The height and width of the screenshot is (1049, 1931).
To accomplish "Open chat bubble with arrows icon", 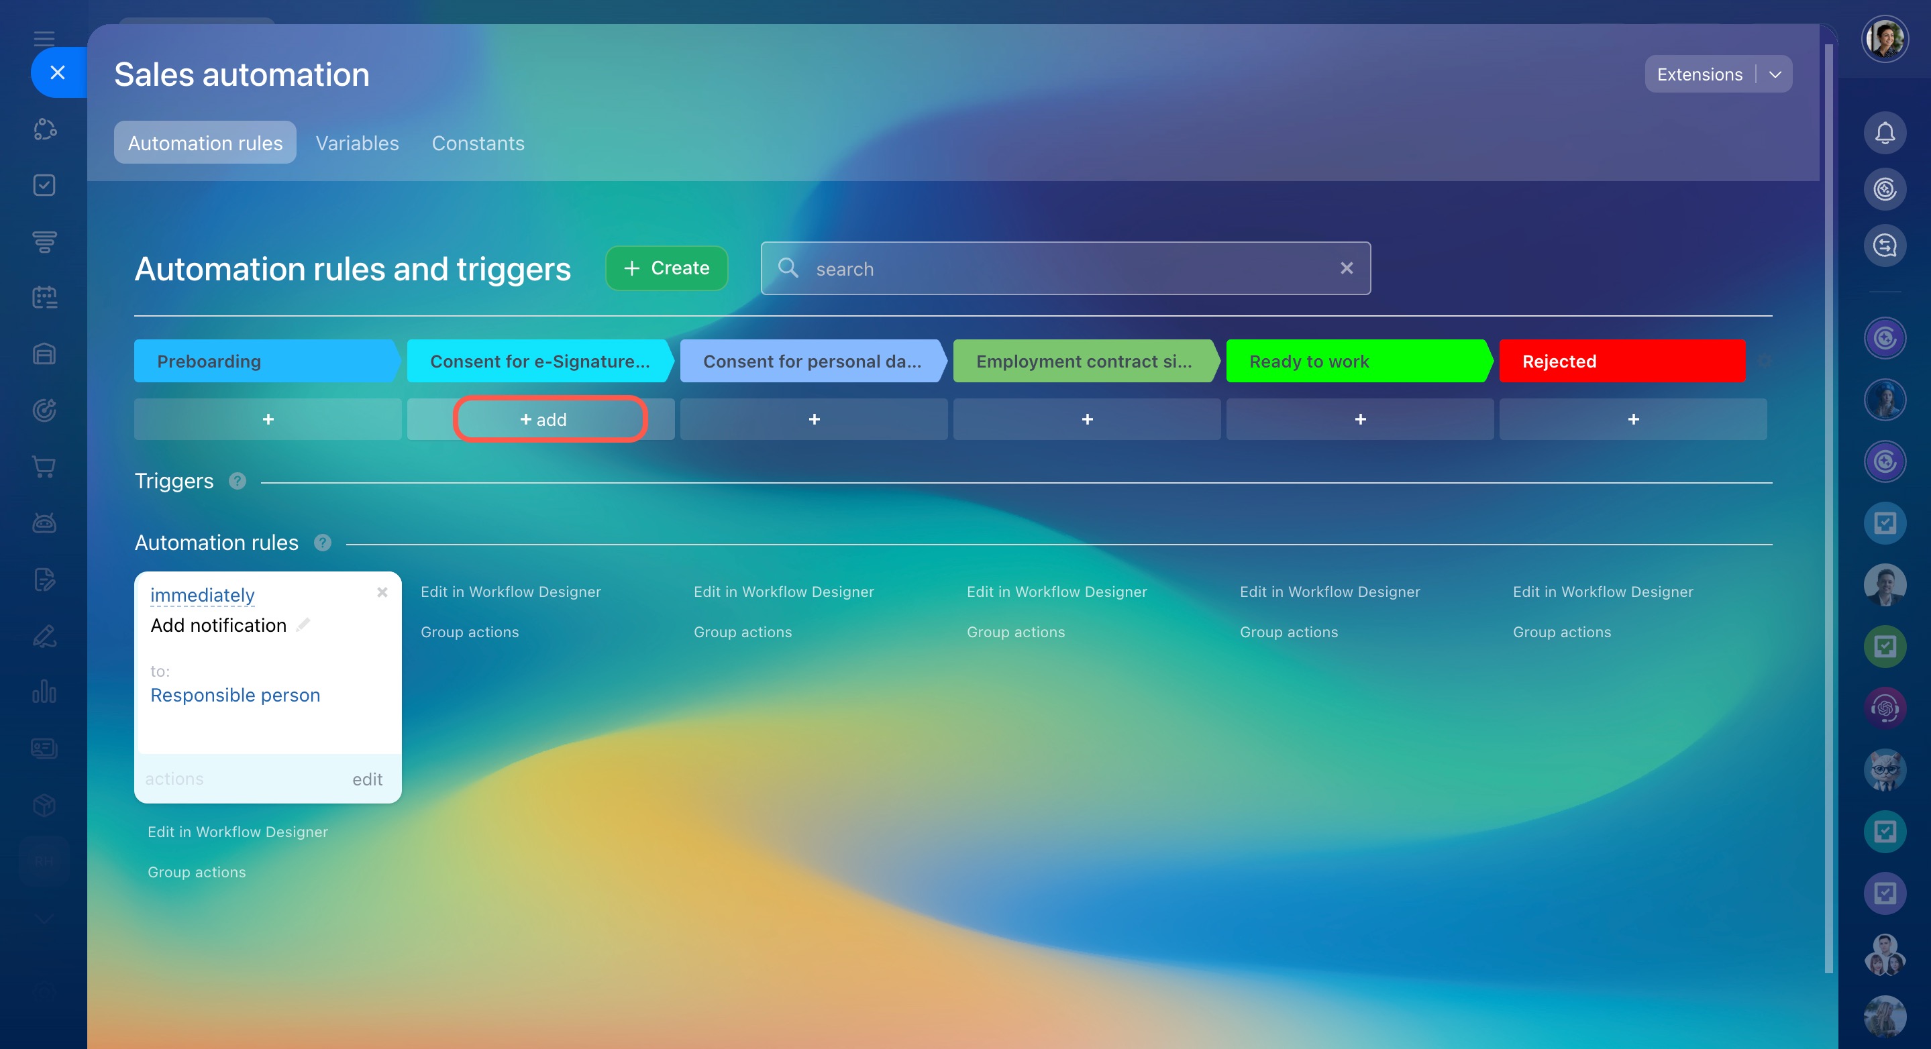I will [x=1885, y=245].
